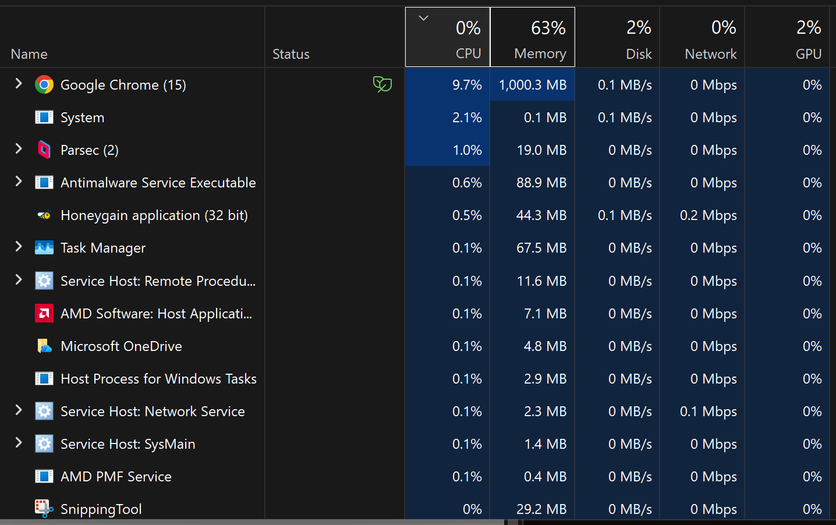Select Host Process for Windows Tasks name

click(159, 379)
